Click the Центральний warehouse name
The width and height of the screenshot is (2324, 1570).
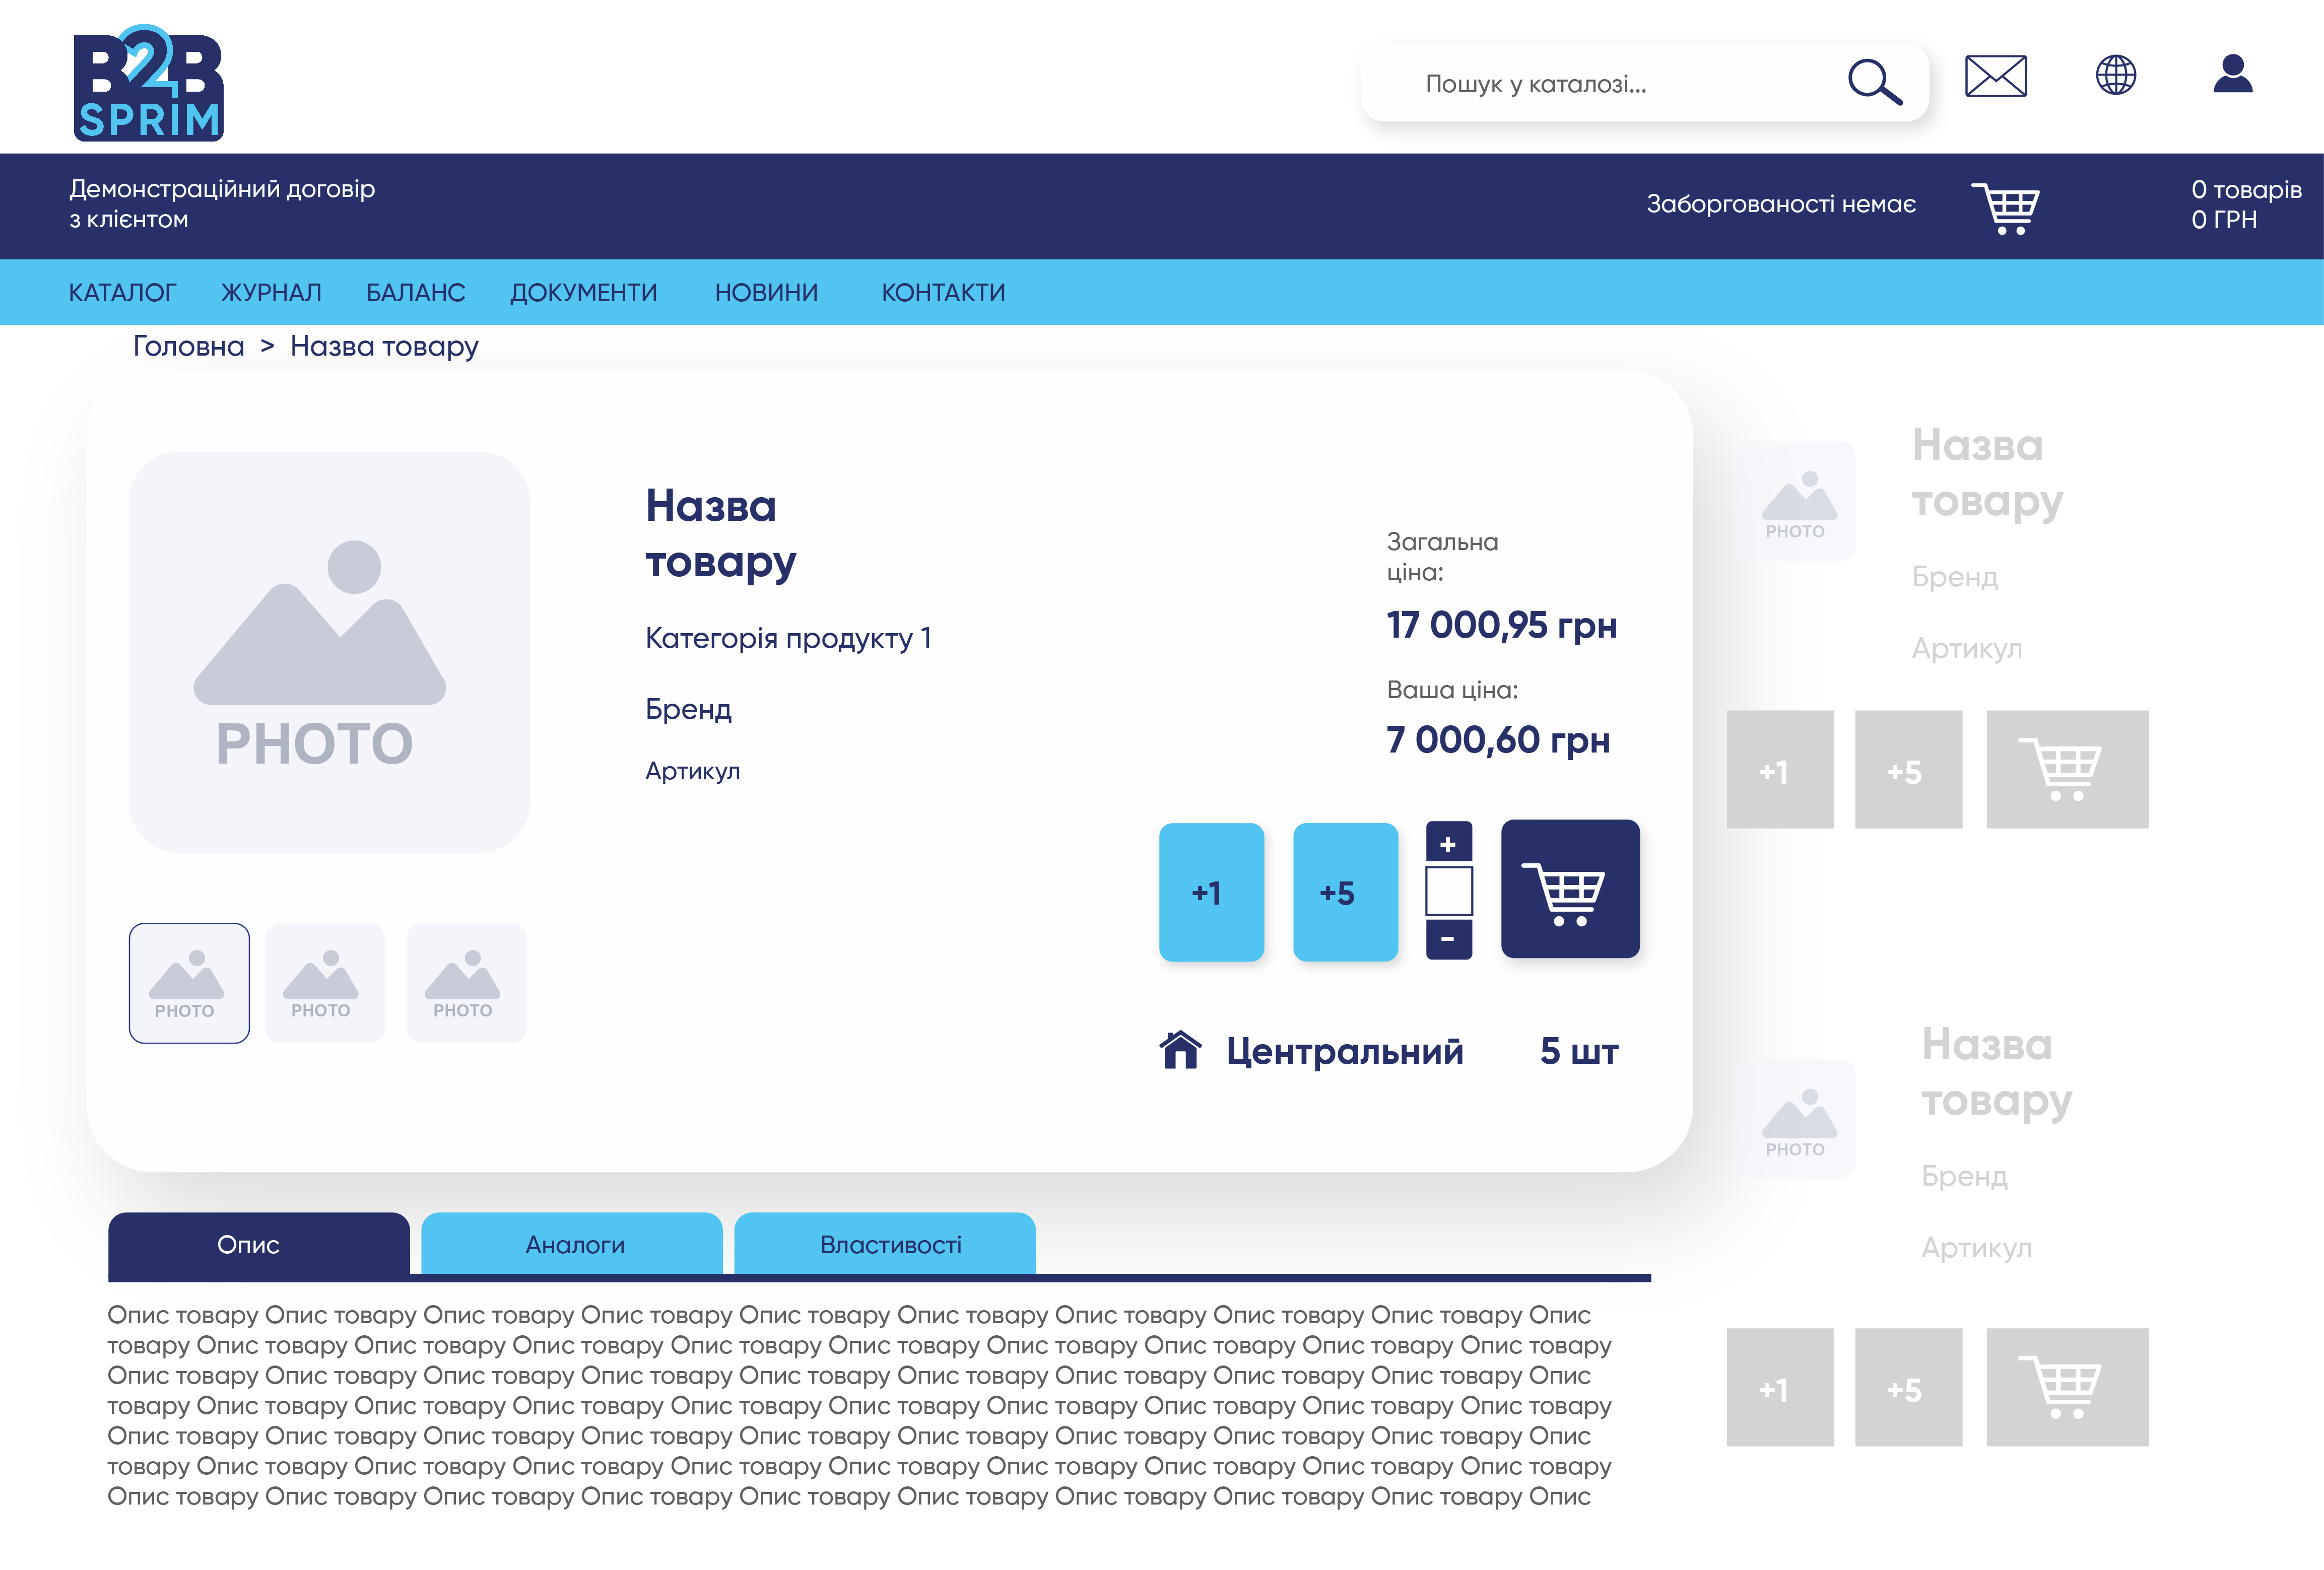[1344, 1051]
